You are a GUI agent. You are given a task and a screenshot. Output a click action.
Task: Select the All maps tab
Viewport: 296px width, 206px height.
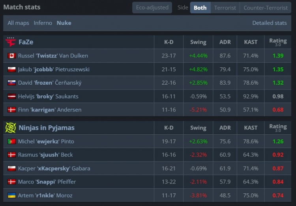[18, 23]
